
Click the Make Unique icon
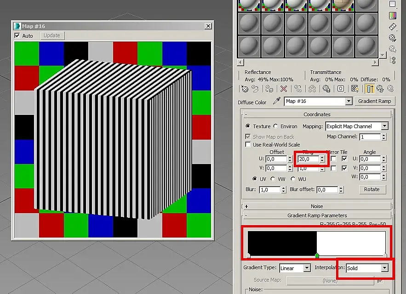(312, 89)
